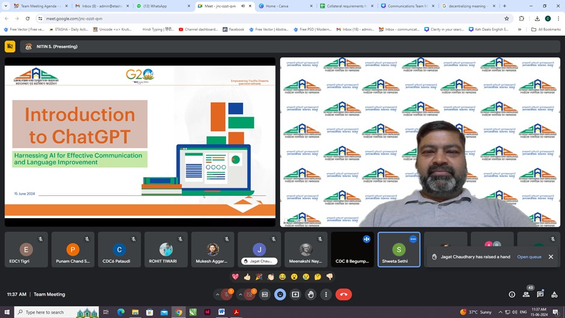Show hidden system tray icons

click(x=500, y=312)
